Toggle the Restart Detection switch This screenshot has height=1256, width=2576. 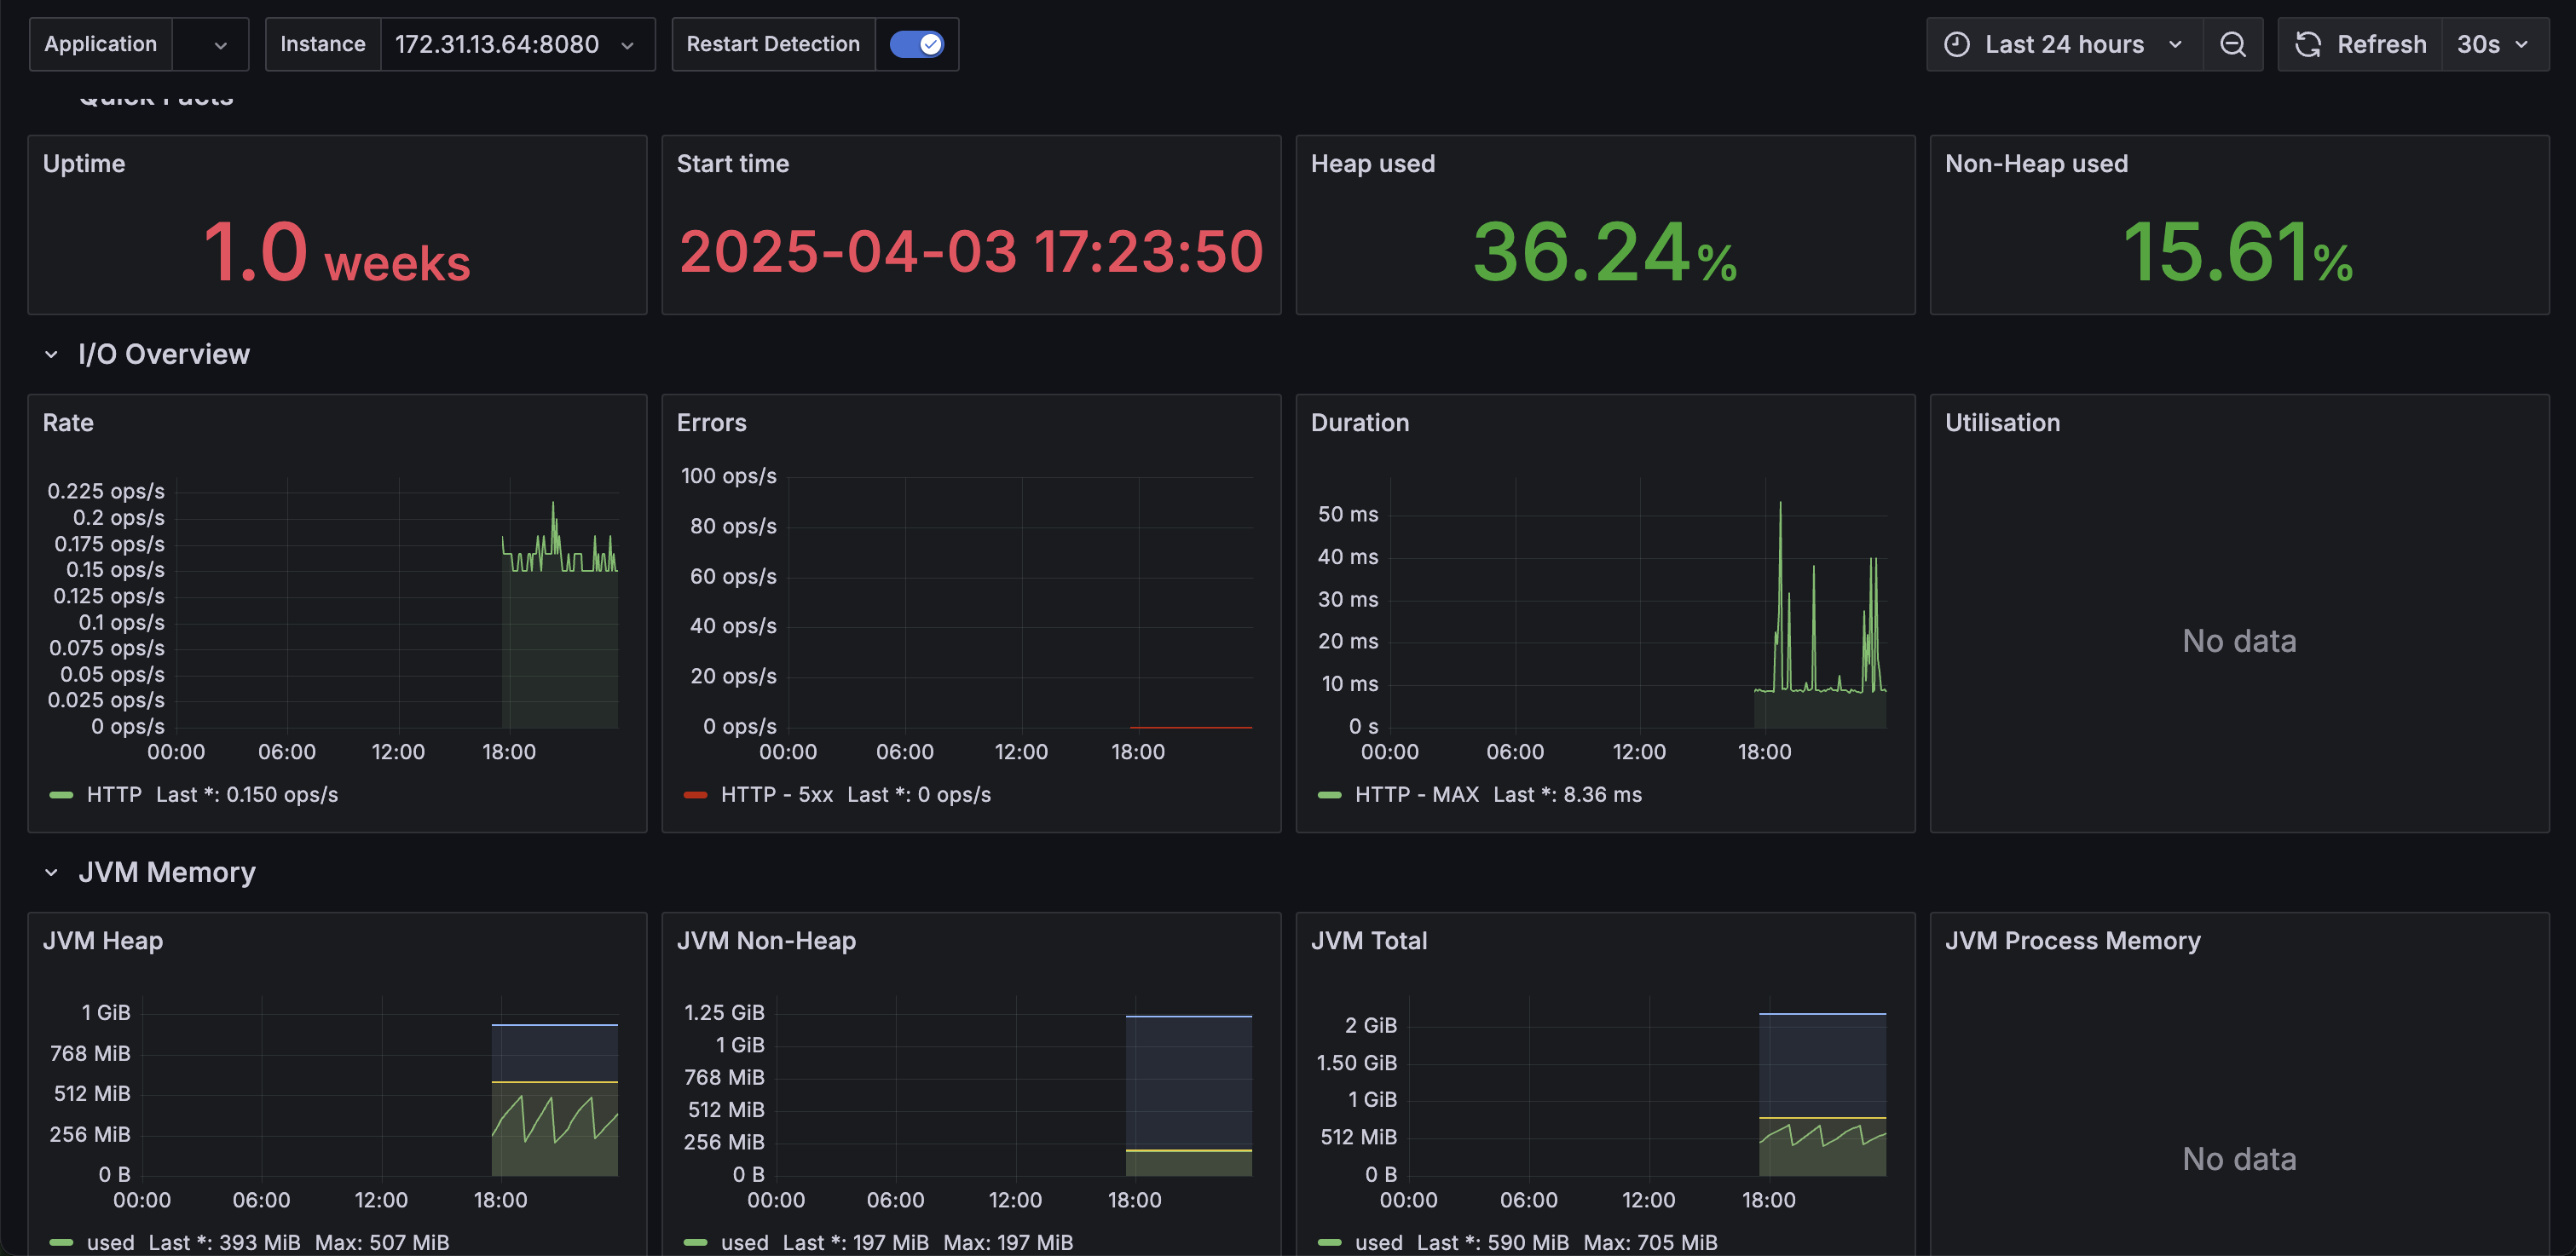pos(916,44)
